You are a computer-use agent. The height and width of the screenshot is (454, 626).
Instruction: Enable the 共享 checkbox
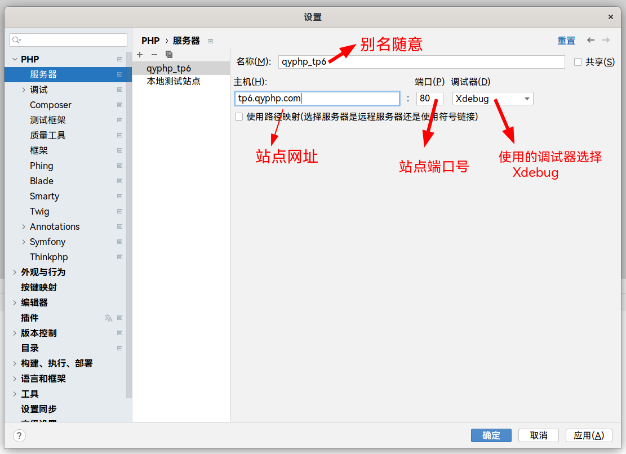[x=578, y=62]
